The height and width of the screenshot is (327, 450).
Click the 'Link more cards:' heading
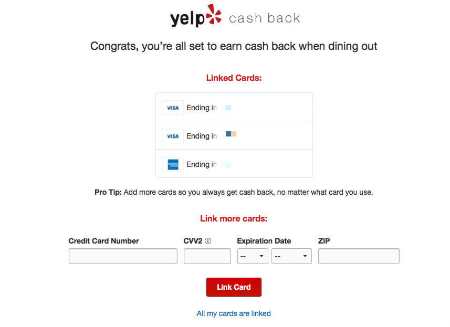[x=234, y=218]
